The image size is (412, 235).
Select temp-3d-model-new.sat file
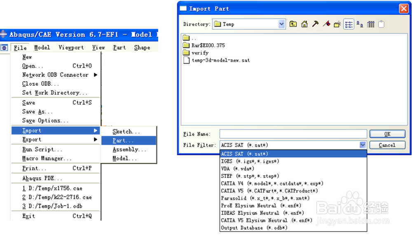coord(217,60)
